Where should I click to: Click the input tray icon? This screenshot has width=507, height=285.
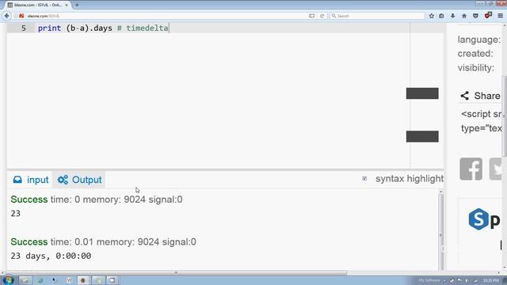pyautogui.click(x=17, y=180)
